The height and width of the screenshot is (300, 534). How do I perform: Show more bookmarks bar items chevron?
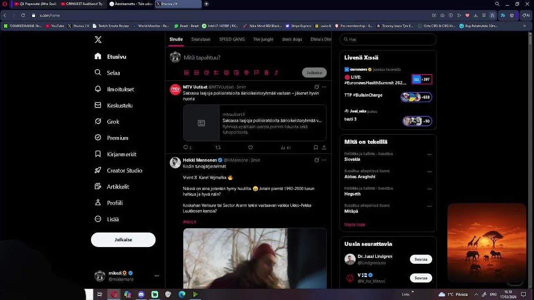tap(524, 26)
